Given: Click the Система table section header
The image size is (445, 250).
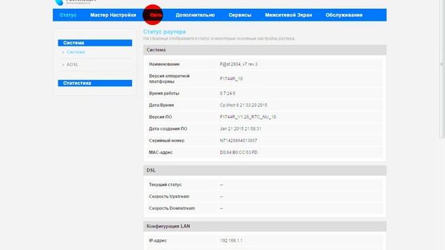Looking at the screenshot, I should pyautogui.click(x=265, y=50).
